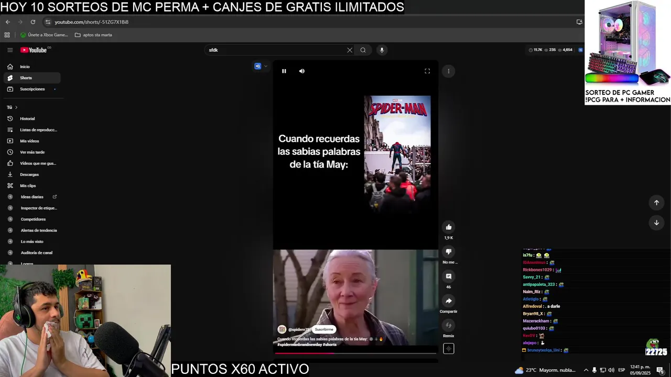This screenshot has height=377, width=671.
Task: Open the Short's three-dot more menu
Action: (x=448, y=71)
